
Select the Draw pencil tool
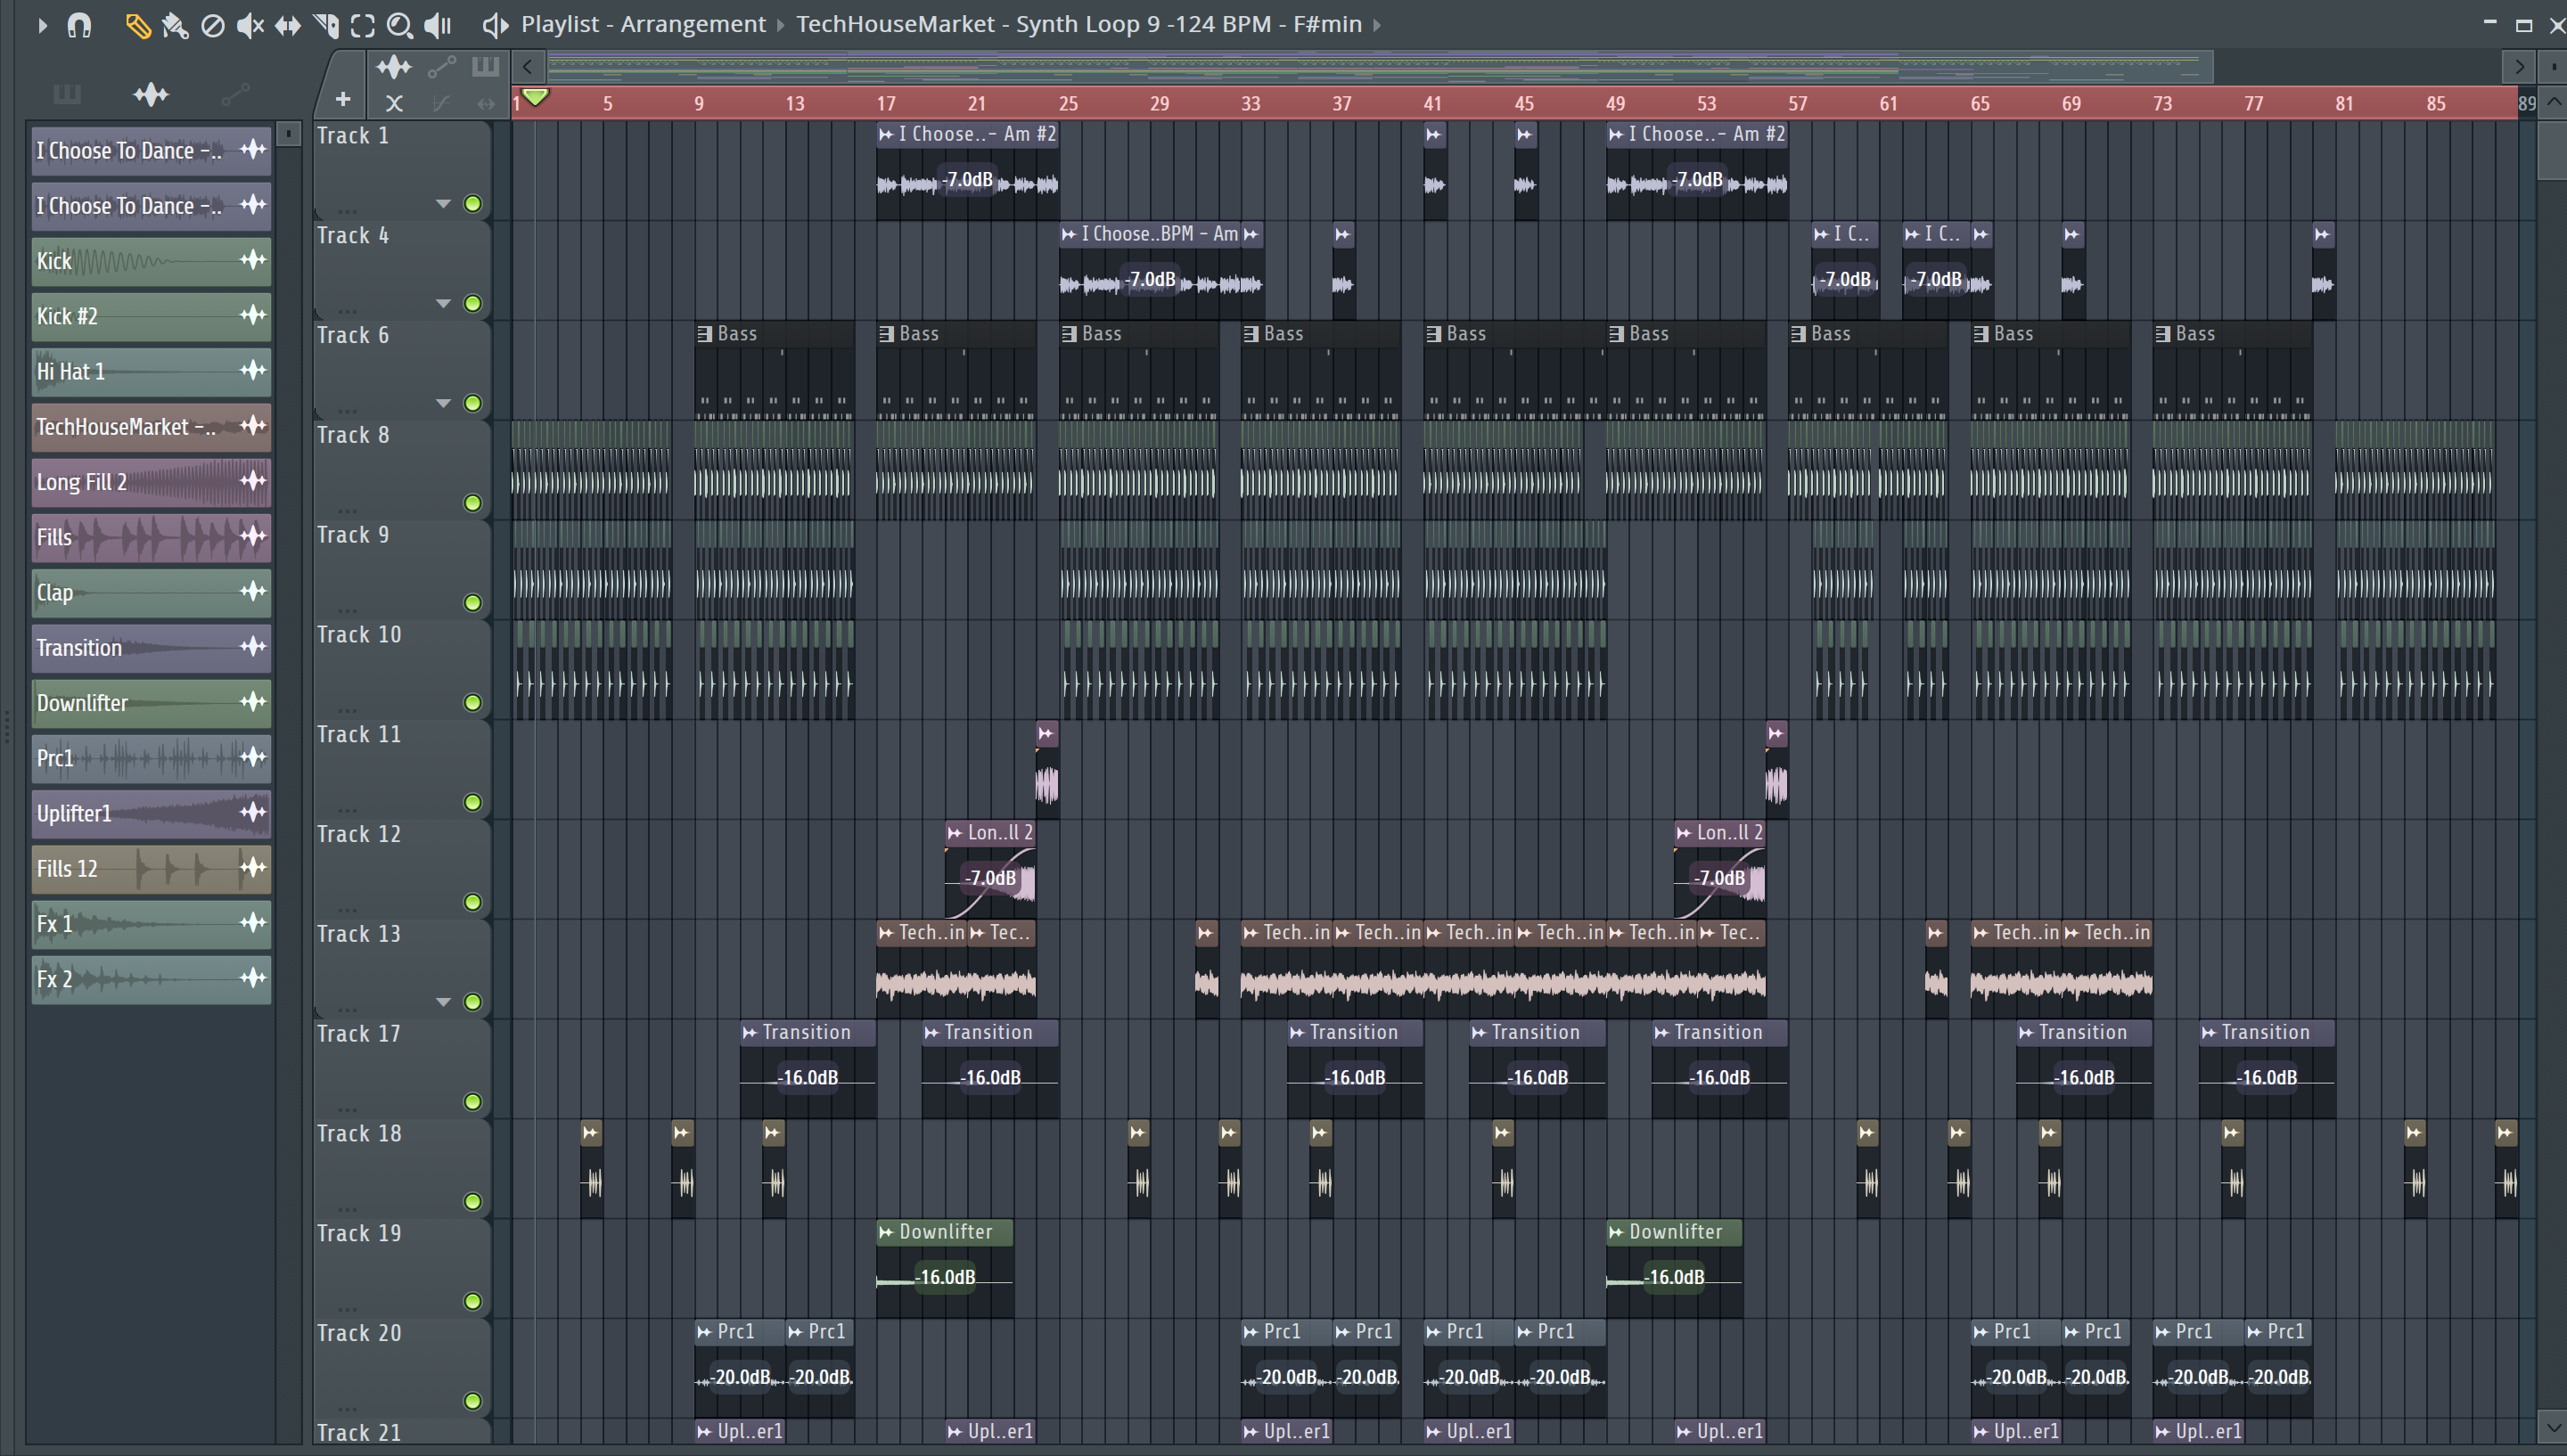pyautogui.click(x=138, y=25)
